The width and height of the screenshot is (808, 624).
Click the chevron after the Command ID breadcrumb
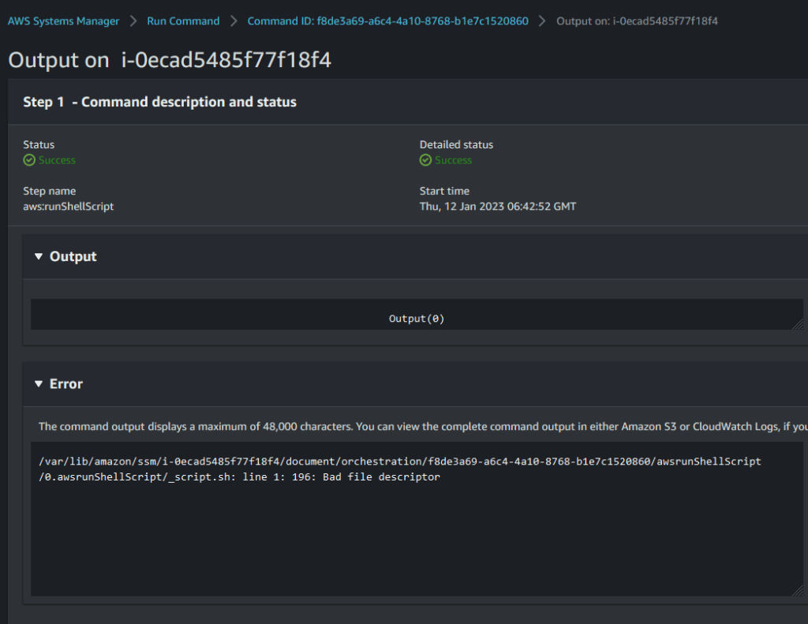(542, 21)
